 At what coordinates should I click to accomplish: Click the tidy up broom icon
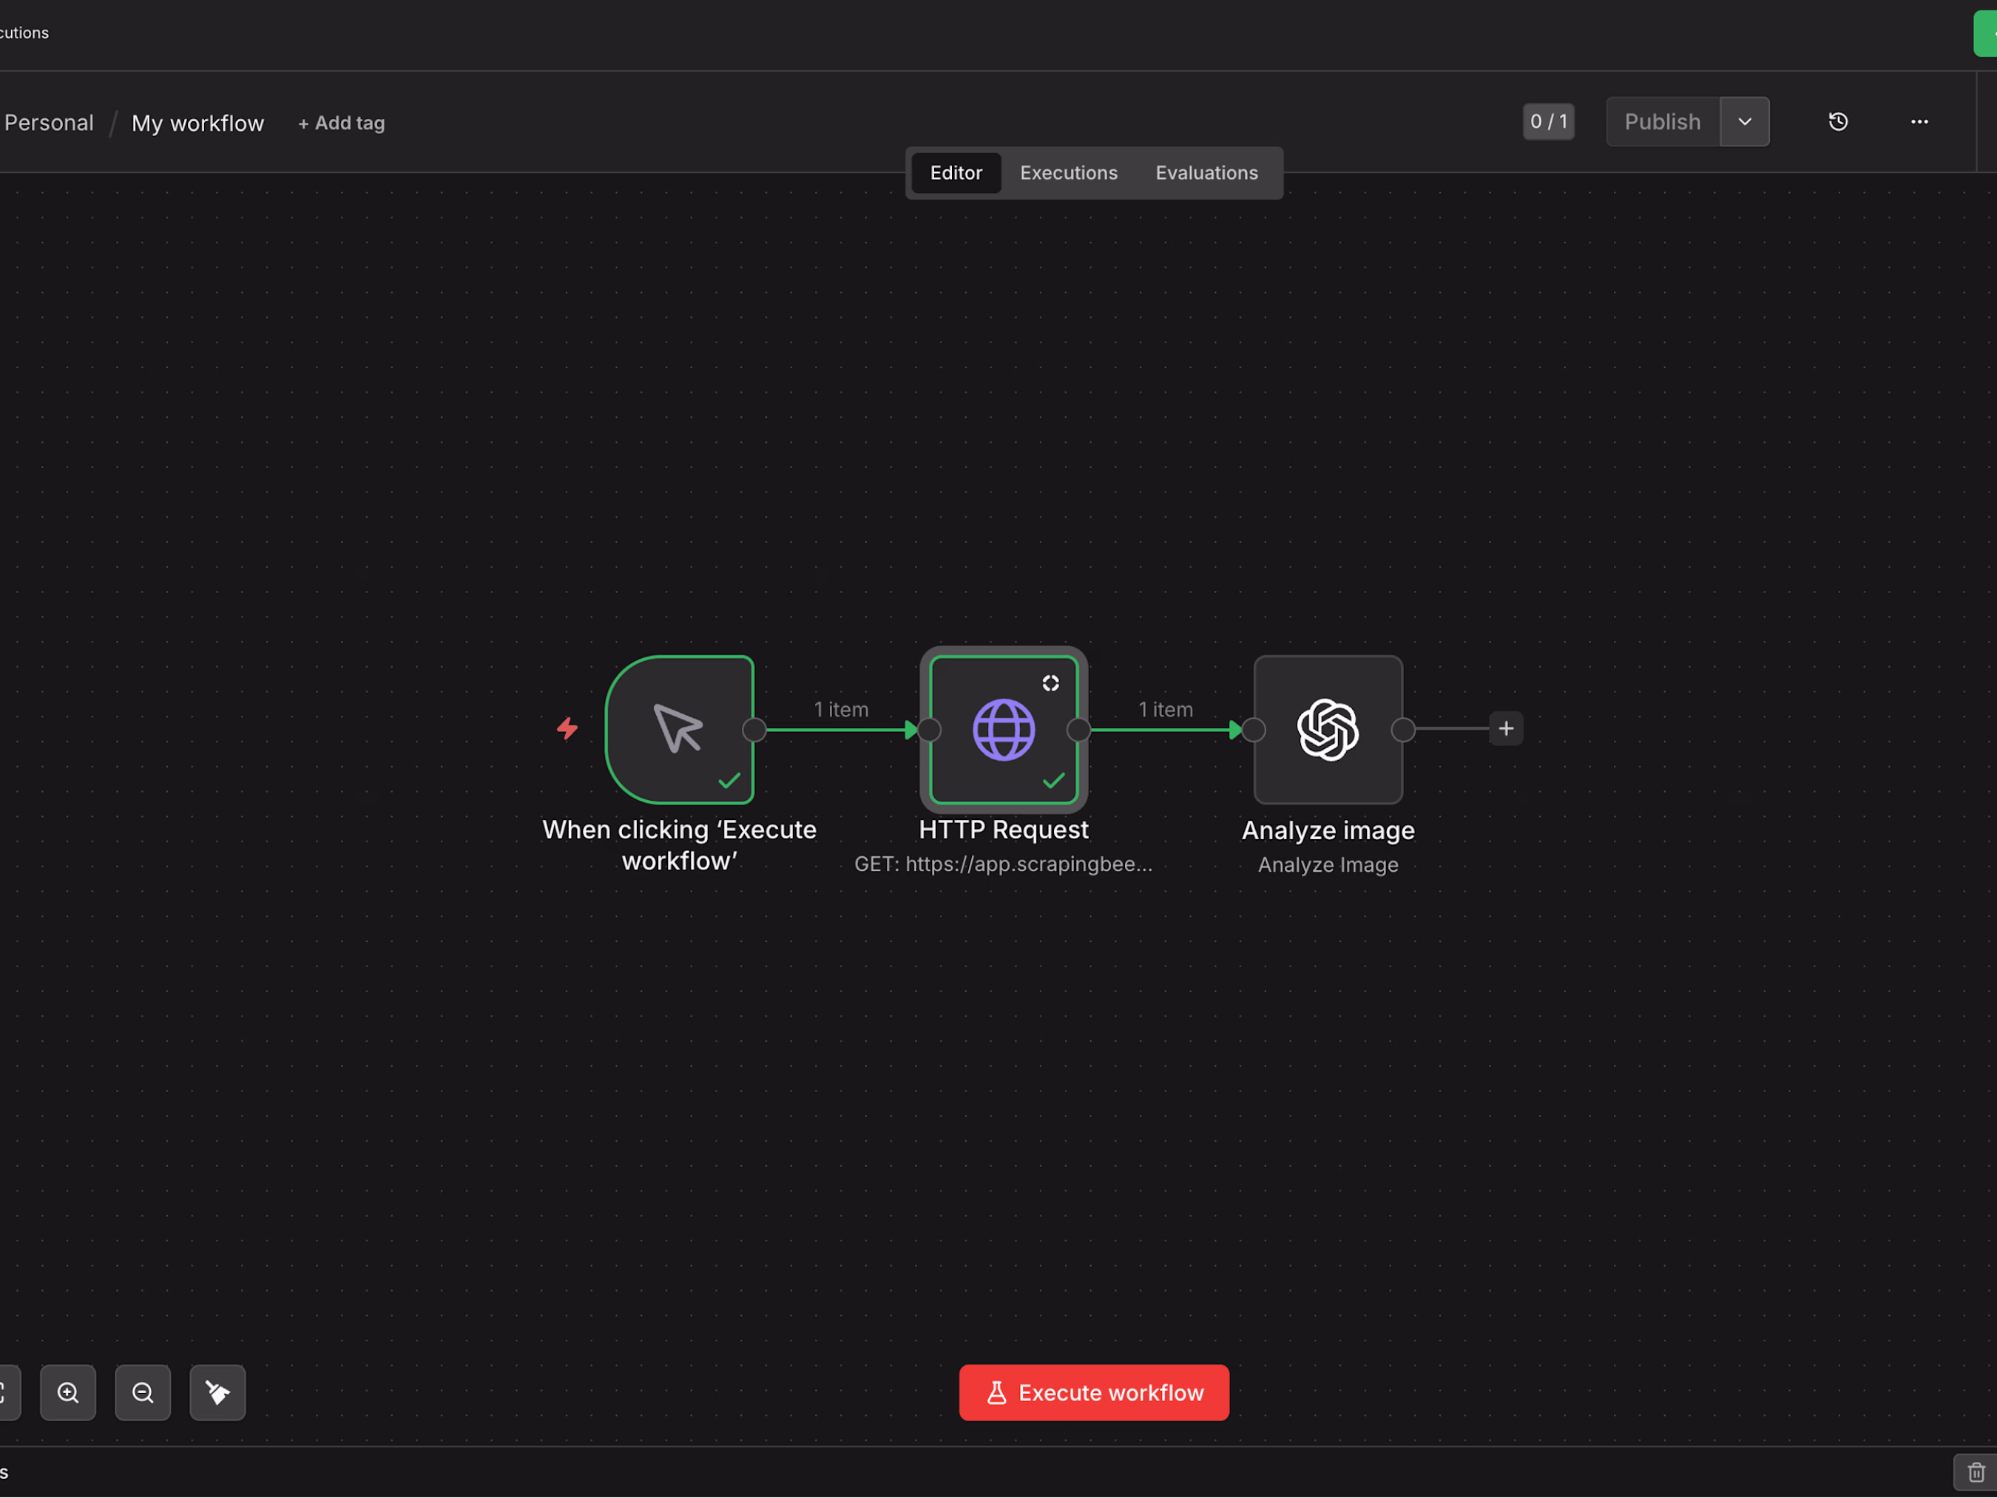pyautogui.click(x=217, y=1392)
